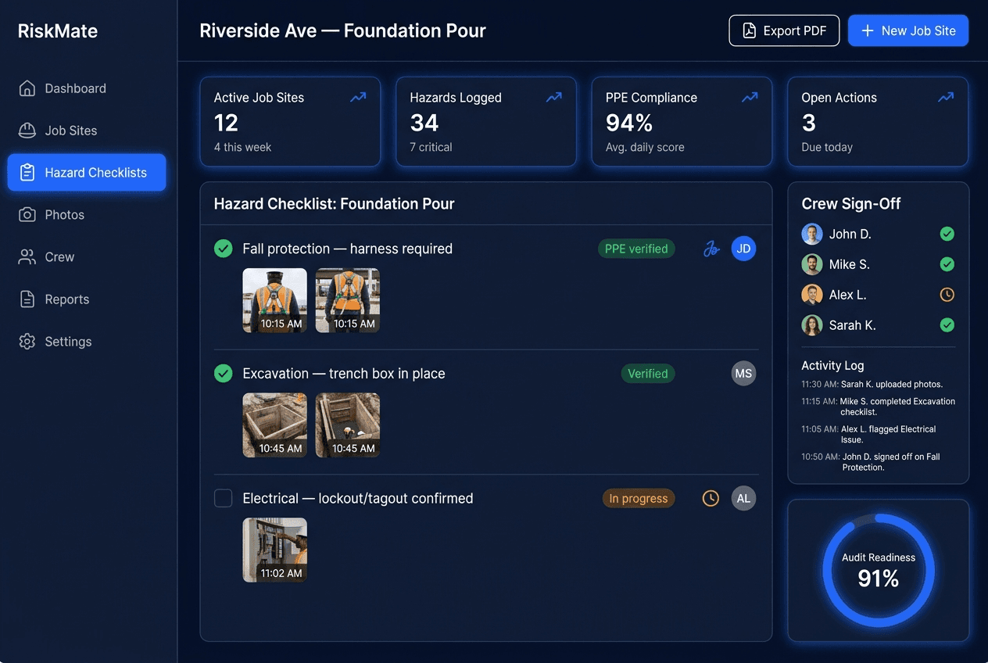Open electrical panel photo at 11:02 AM
Viewport: 988px width, 663px height.
[x=275, y=550]
